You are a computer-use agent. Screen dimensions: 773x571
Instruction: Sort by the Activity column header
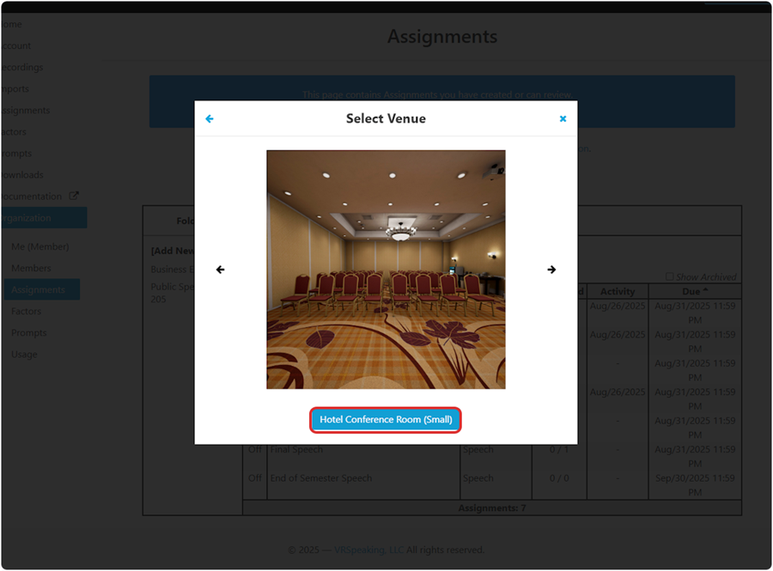tap(618, 291)
